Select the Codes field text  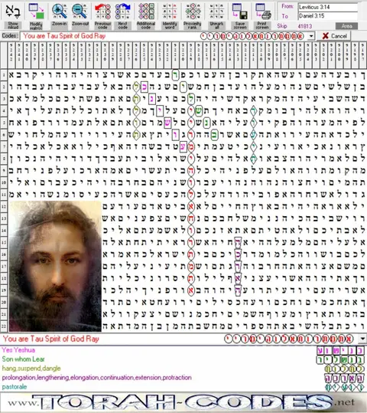tap(64, 36)
